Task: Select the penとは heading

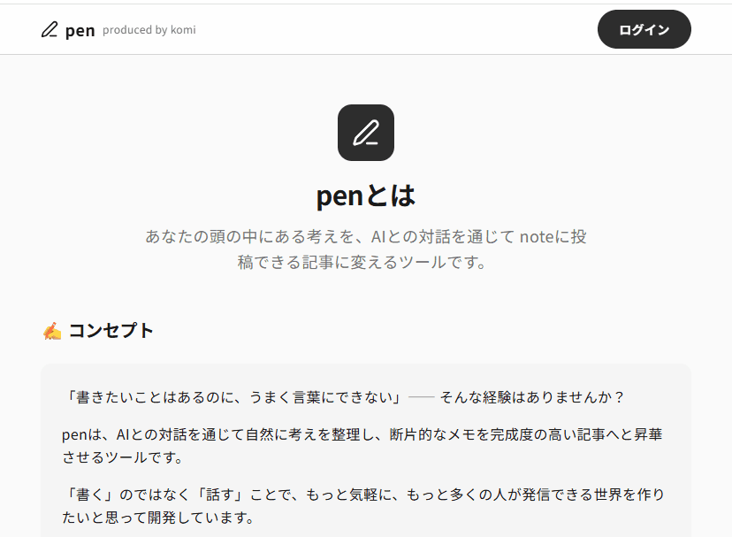Action: [365, 195]
